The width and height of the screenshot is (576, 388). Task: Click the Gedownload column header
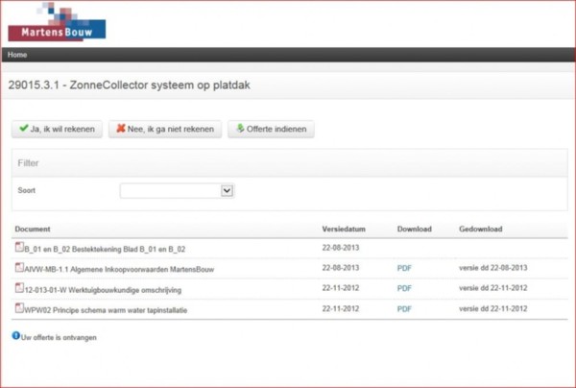point(481,230)
